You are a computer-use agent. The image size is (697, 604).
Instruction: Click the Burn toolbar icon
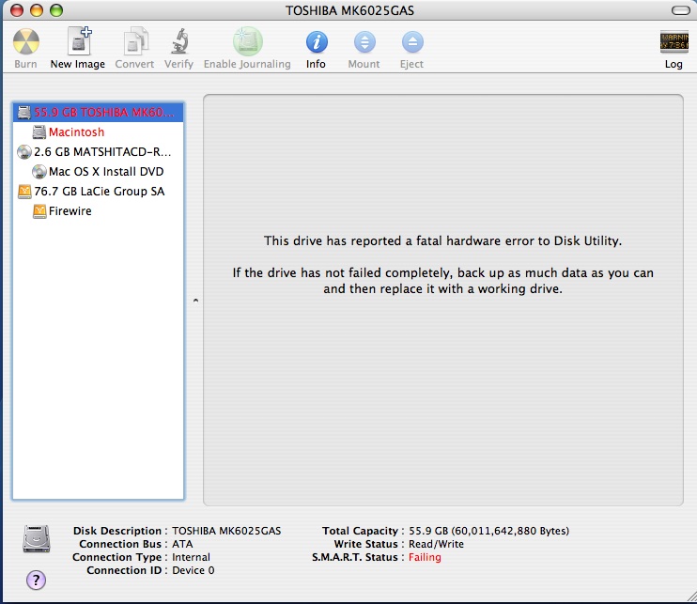tap(25, 41)
